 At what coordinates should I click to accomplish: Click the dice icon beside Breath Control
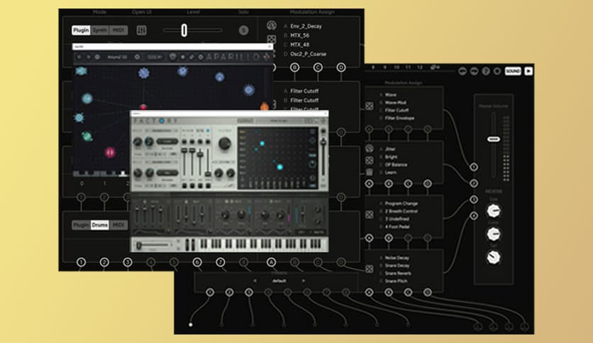click(369, 215)
